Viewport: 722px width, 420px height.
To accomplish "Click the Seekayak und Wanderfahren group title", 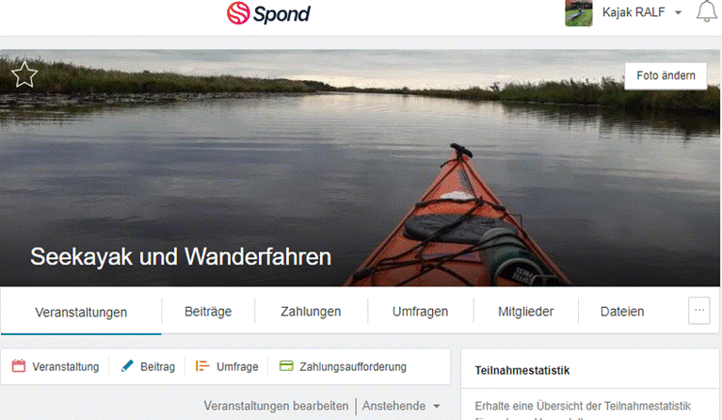I will [x=181, y=256].
